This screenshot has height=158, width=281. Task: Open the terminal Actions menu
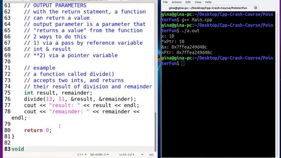pos(177,2)
